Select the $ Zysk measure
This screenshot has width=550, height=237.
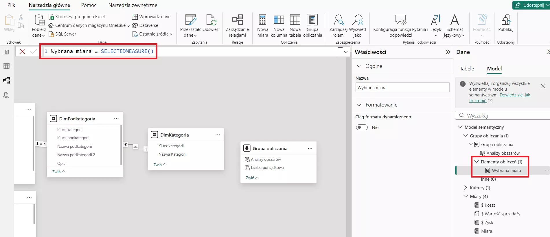(x=487, y=222)
